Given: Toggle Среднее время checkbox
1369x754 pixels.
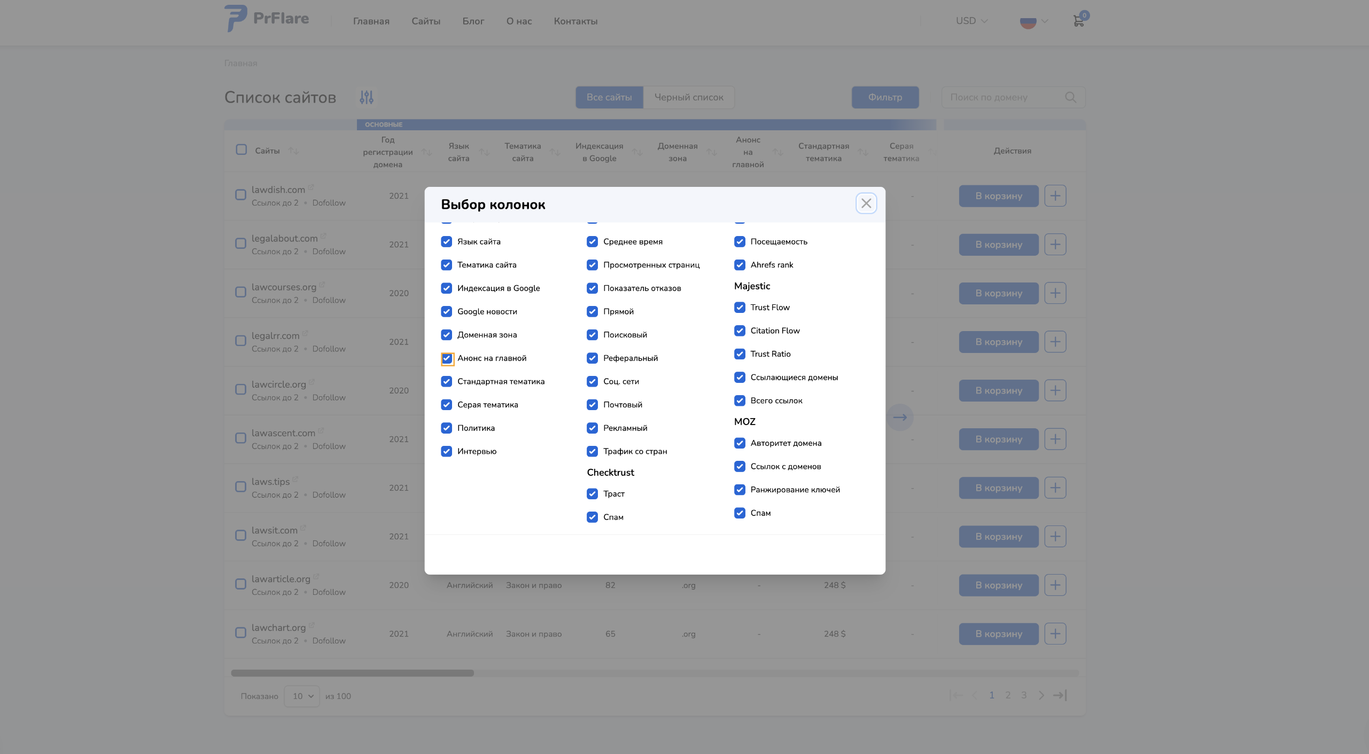Looking at the screenshot, I should click(x=592, y=241).
